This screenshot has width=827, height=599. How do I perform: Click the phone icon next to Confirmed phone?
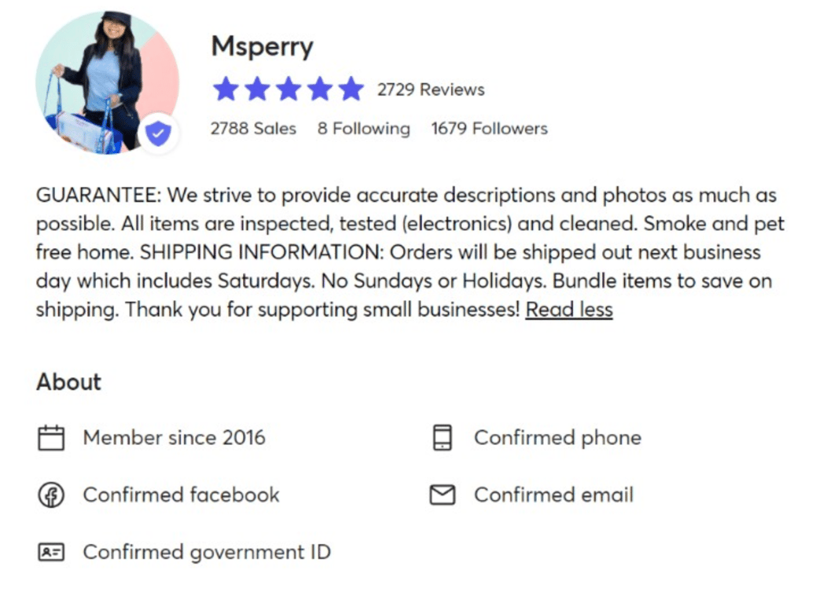pos(442,438)
